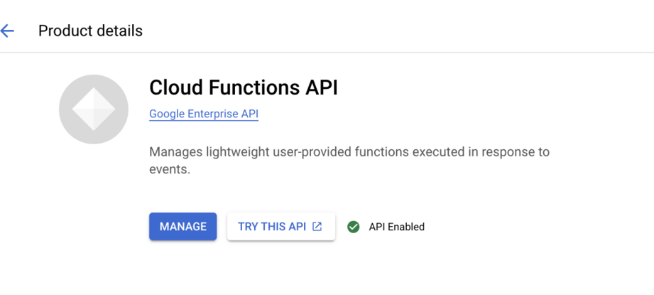Click the description starting 'Manages lightweight user-provided'
654x295 pixels.
click(349, 161)
